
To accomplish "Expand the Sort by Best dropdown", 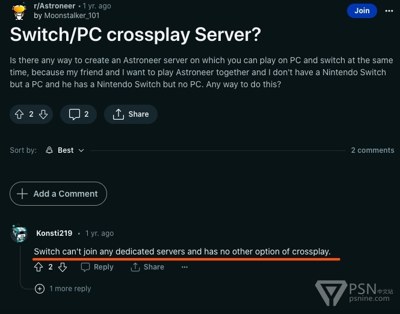I will click(x=65, y=150).
